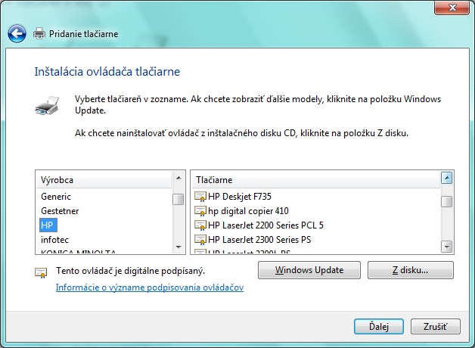Select Gestetner manufacturer
The width and height of the screenshot is (475, 348).
coord(60,211)
